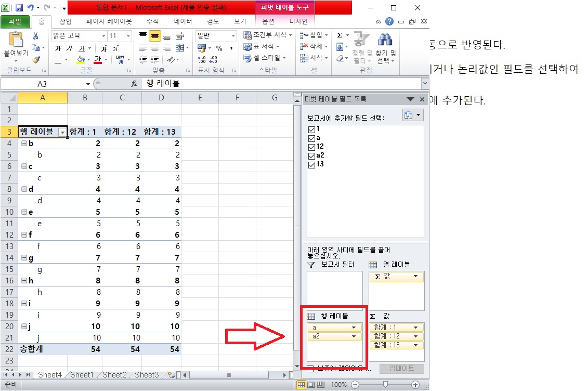Open the Name Box dropdown arrow
587x391 pixels.
(x=88, y=84)
